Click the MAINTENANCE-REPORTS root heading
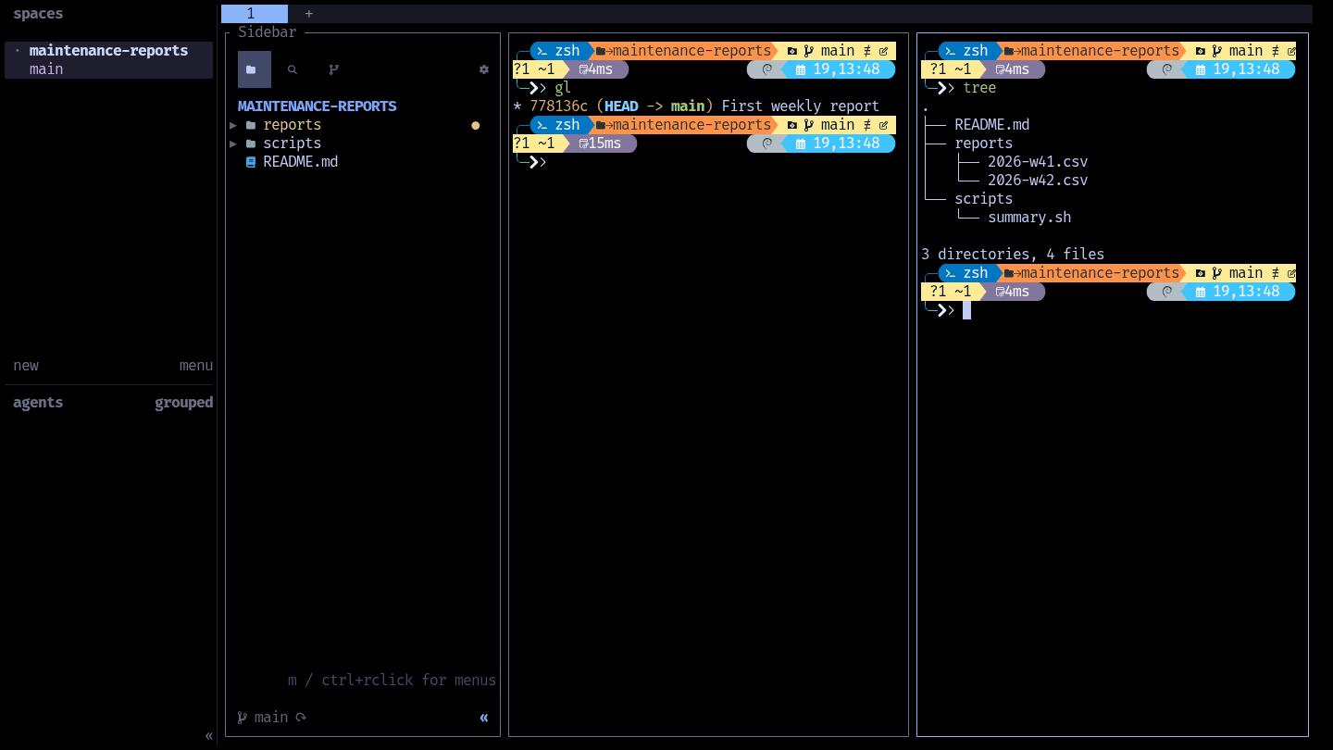The height and width of the screenshot is (750, 1333). point(318,106)
